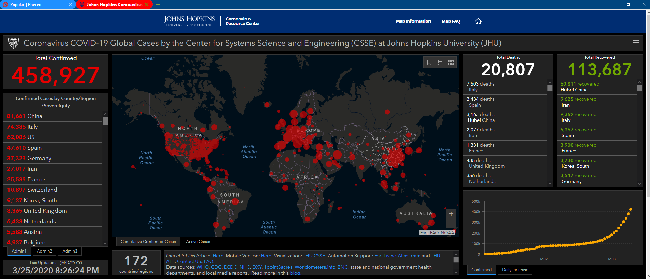This screenshot has height=279, width=650.
Task: Close the Popular | Phereo browser tab
Action: (70, 5)
